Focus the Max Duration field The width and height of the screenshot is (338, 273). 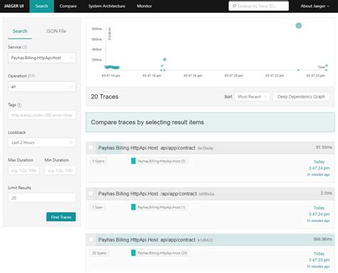[x=24, y=170]
